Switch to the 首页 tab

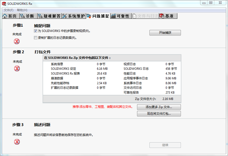tap(11, 16)
